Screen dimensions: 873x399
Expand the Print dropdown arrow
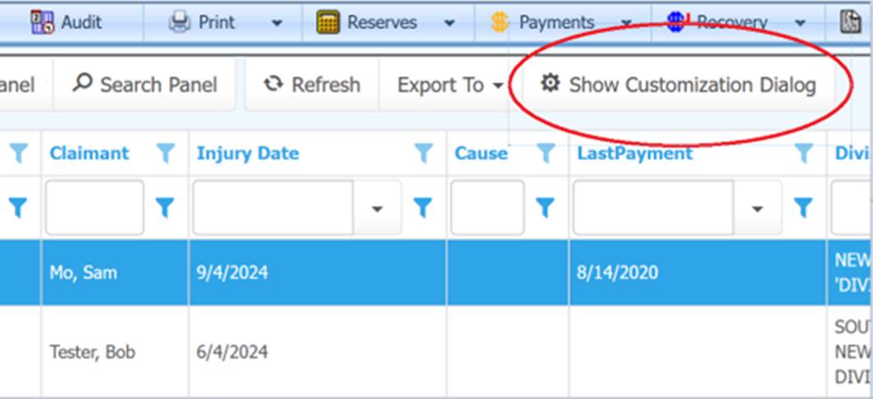point(276,23)
